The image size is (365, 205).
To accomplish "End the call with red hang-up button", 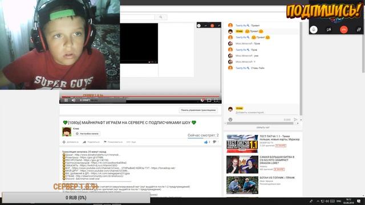I will (x=343, y=30).
